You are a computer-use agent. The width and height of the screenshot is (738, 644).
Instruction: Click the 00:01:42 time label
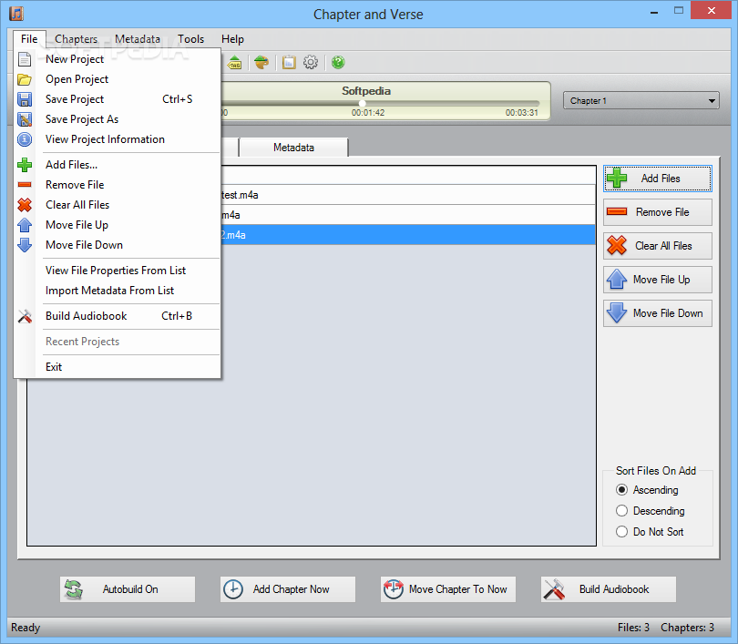[x=368, y=113]
